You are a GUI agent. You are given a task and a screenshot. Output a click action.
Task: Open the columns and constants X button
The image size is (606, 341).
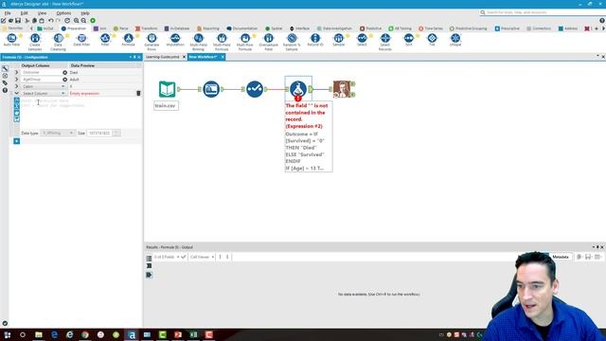click(x=17, y=106)
